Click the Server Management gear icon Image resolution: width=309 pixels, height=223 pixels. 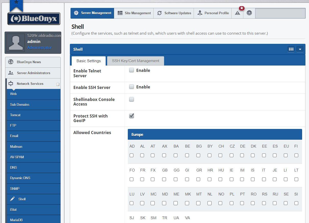76,13
